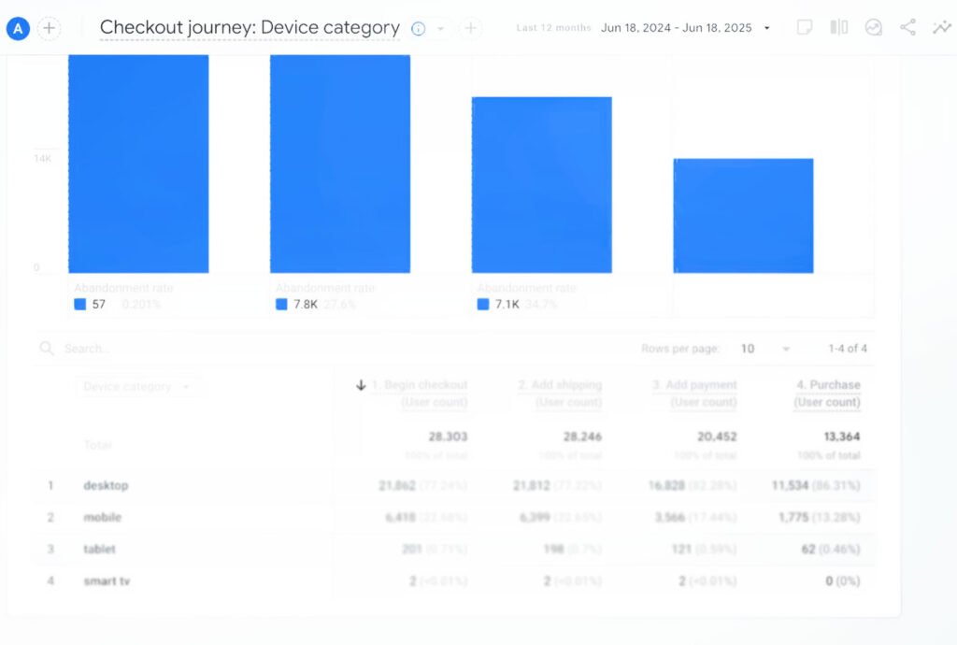Sort by '2. Add shipping' column header
The width and height of the screenshot is (957, 645).
click(x=560, y=393)
